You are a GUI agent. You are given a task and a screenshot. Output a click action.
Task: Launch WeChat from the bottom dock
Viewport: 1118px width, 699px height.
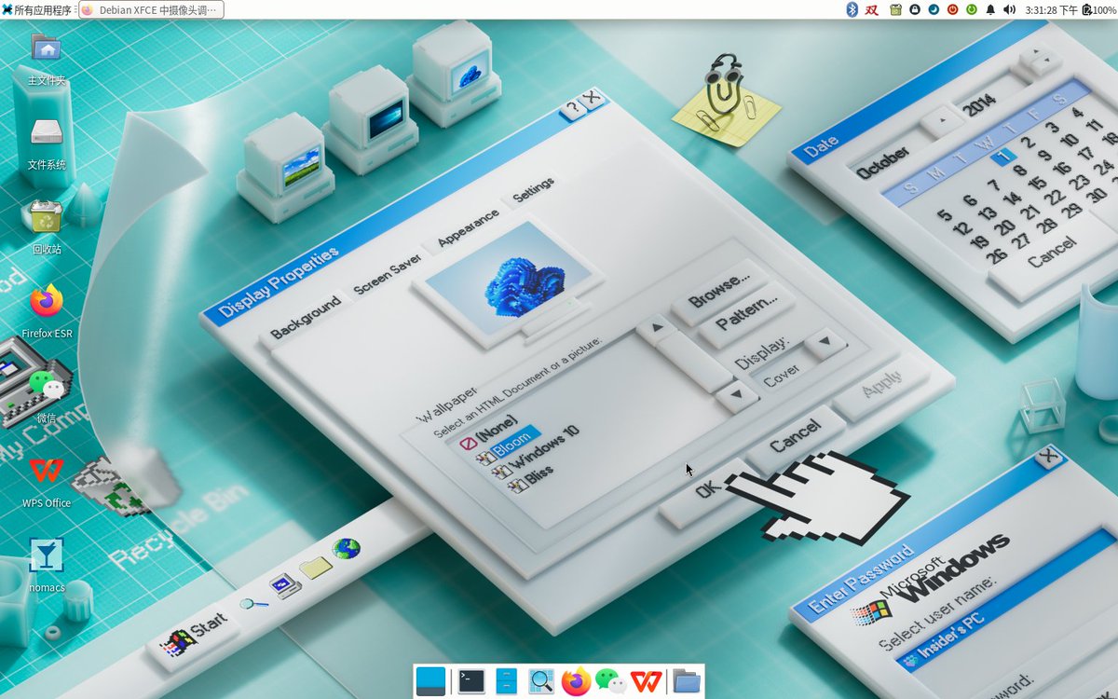pos(611,681)
